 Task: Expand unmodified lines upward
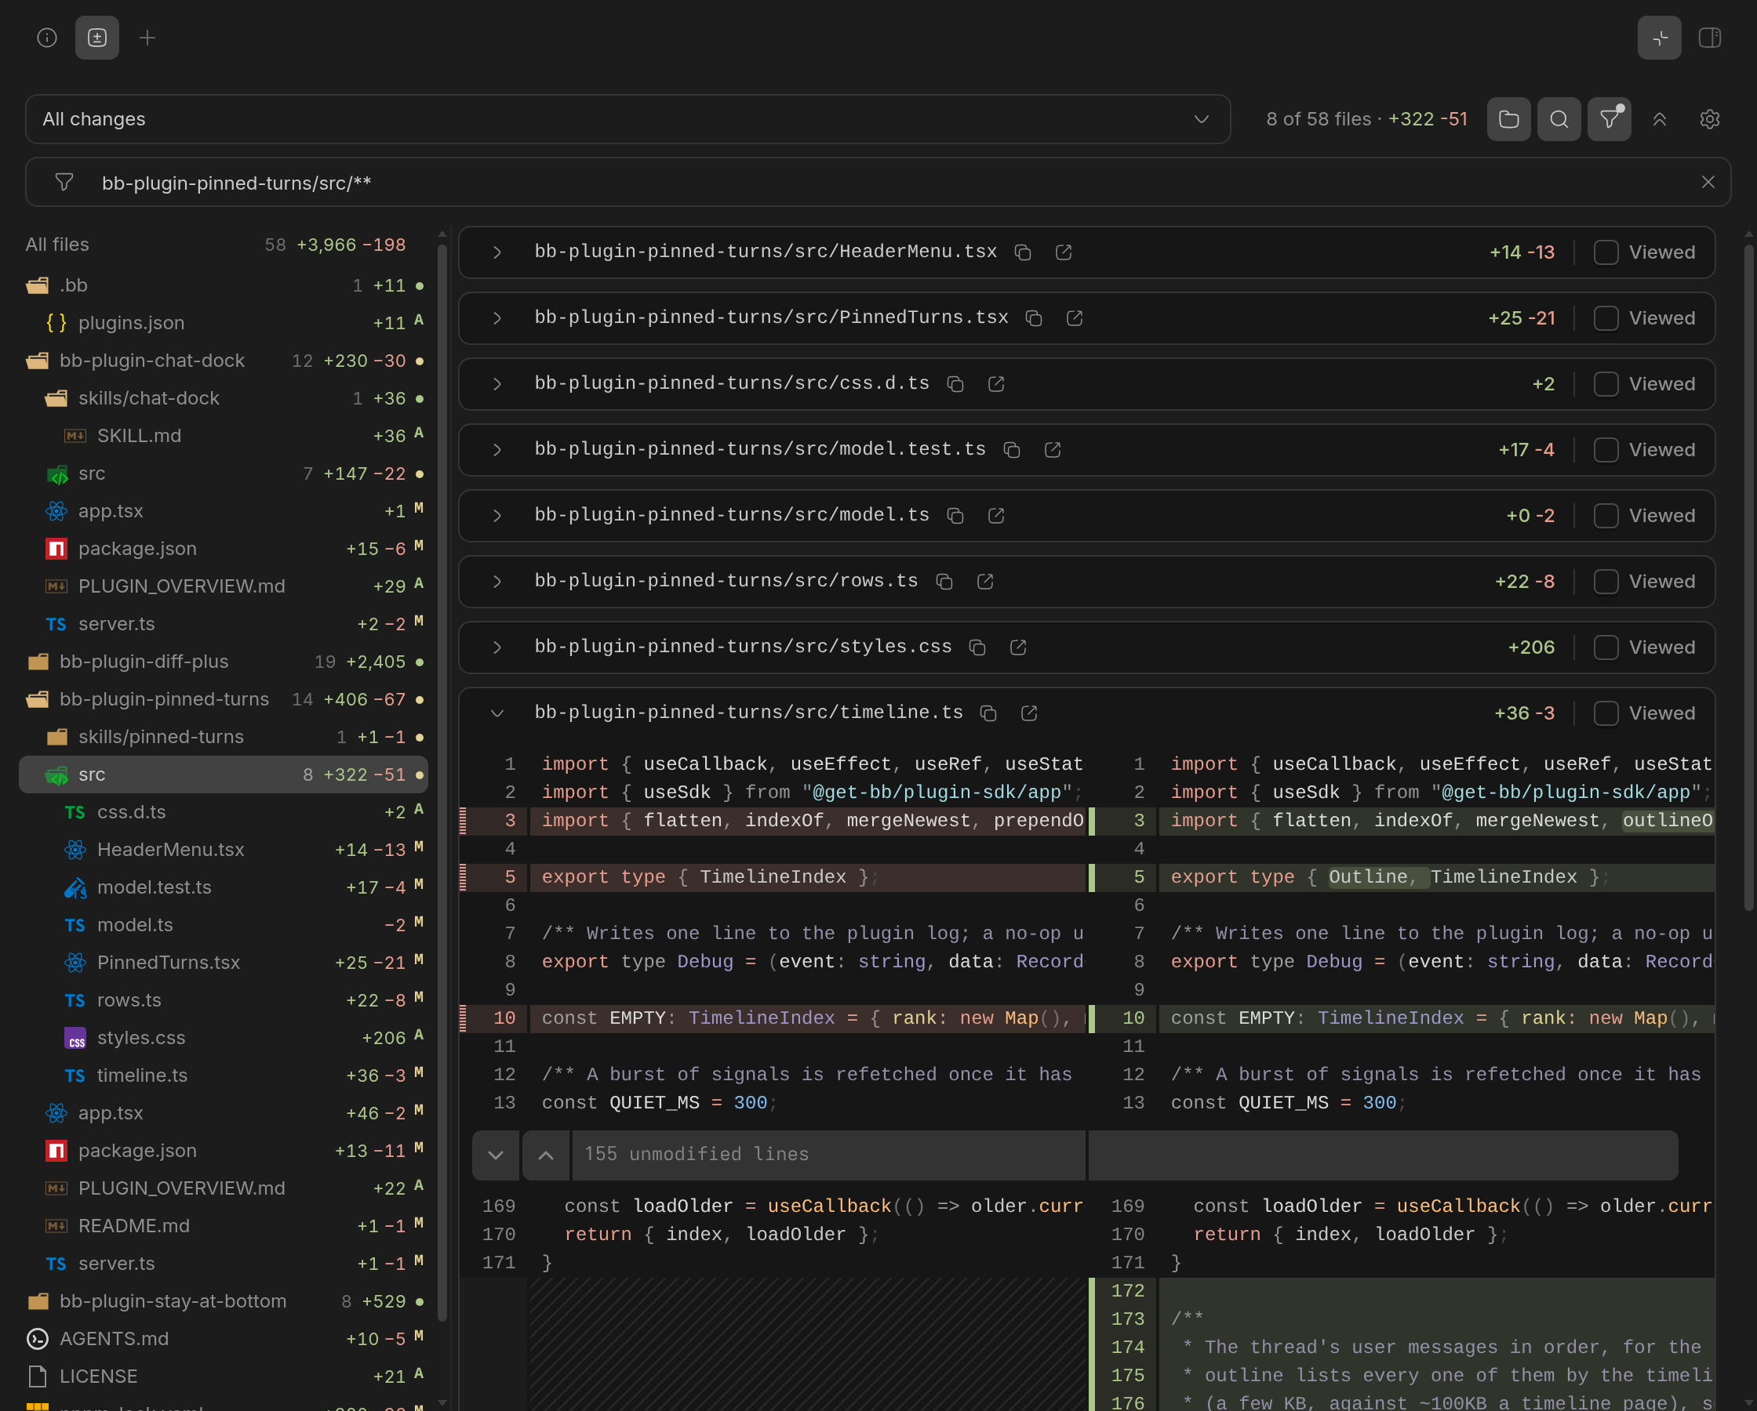(x=546, y=1155)
